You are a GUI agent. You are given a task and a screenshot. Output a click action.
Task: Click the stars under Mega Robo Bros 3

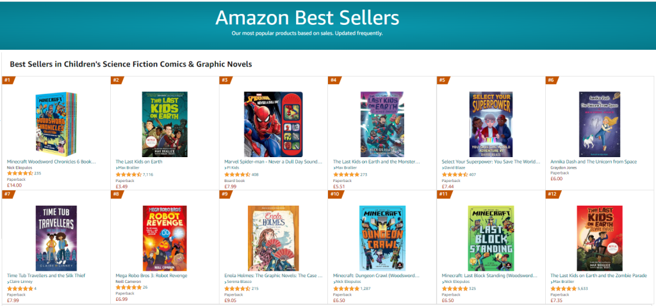[128, 287]
